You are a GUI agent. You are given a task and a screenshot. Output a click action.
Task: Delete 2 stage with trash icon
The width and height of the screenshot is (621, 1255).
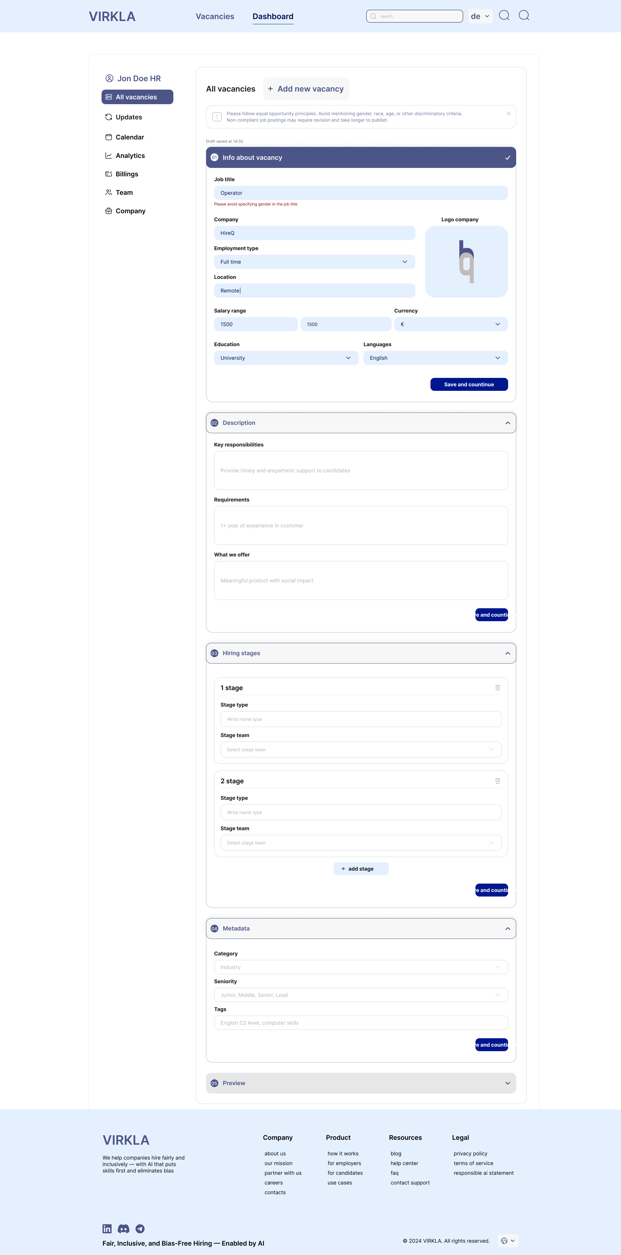point(497,780)
